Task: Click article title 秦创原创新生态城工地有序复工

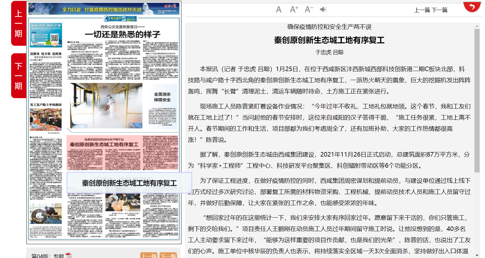Action: (x=329, y=40)
